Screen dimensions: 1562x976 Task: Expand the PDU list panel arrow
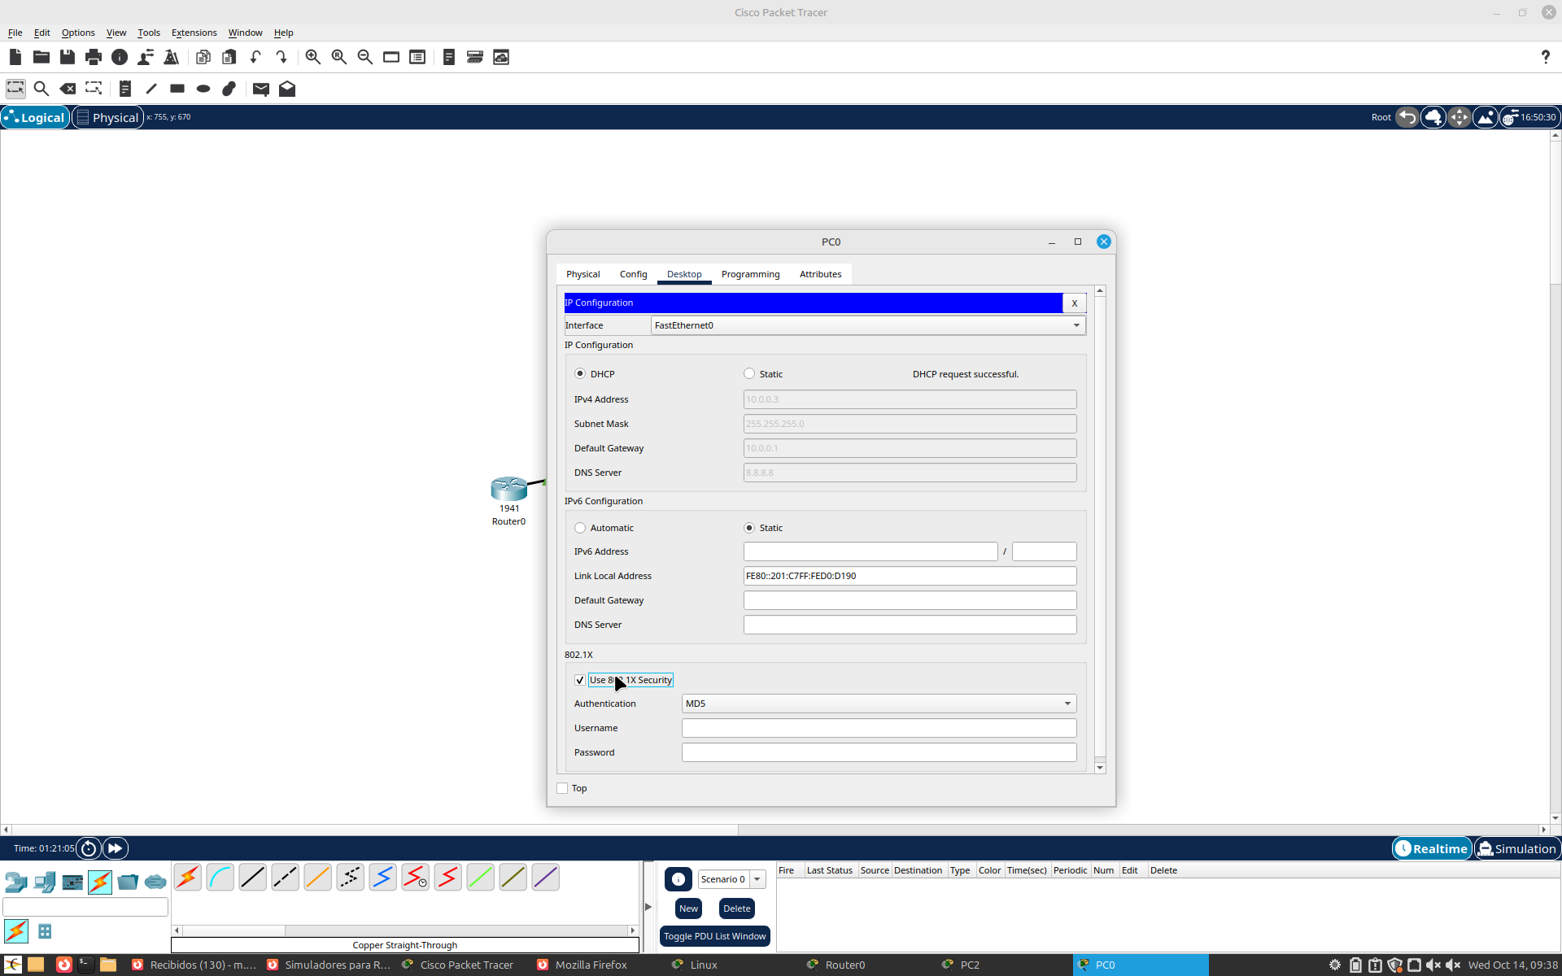(x=648, y=906)
